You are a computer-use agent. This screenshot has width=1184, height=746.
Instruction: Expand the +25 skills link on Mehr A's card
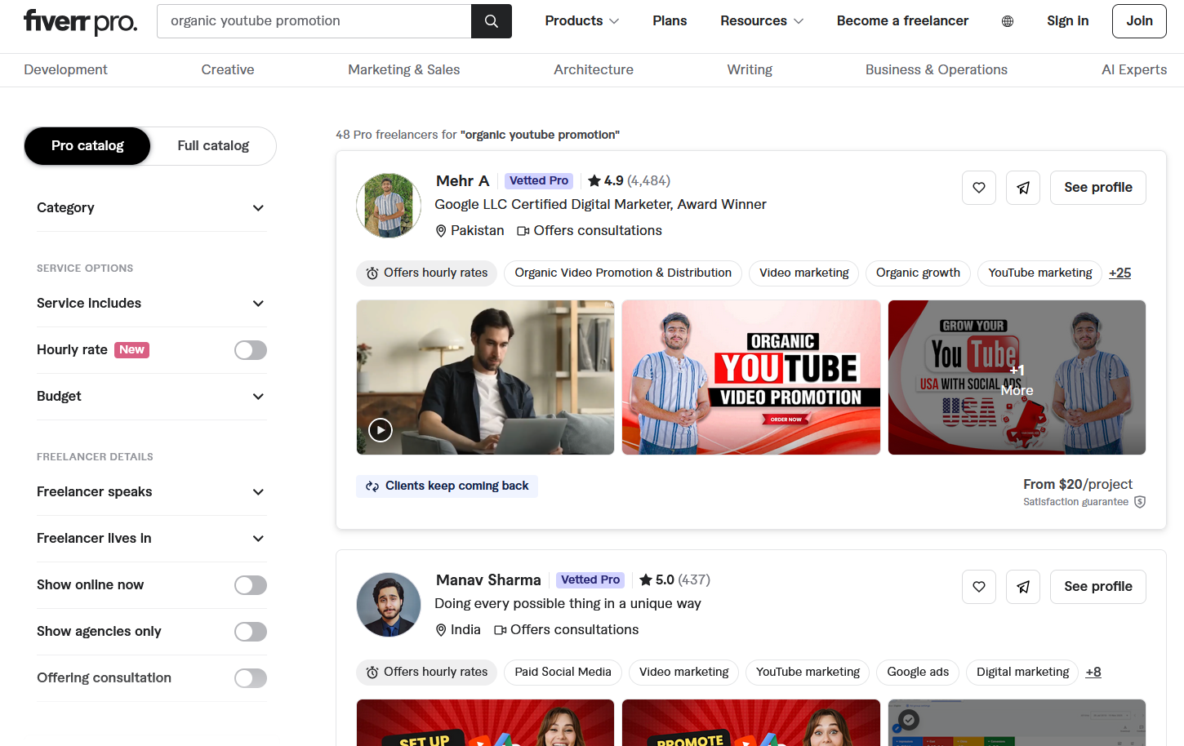pyautogui.click(x=1119, y=273)
